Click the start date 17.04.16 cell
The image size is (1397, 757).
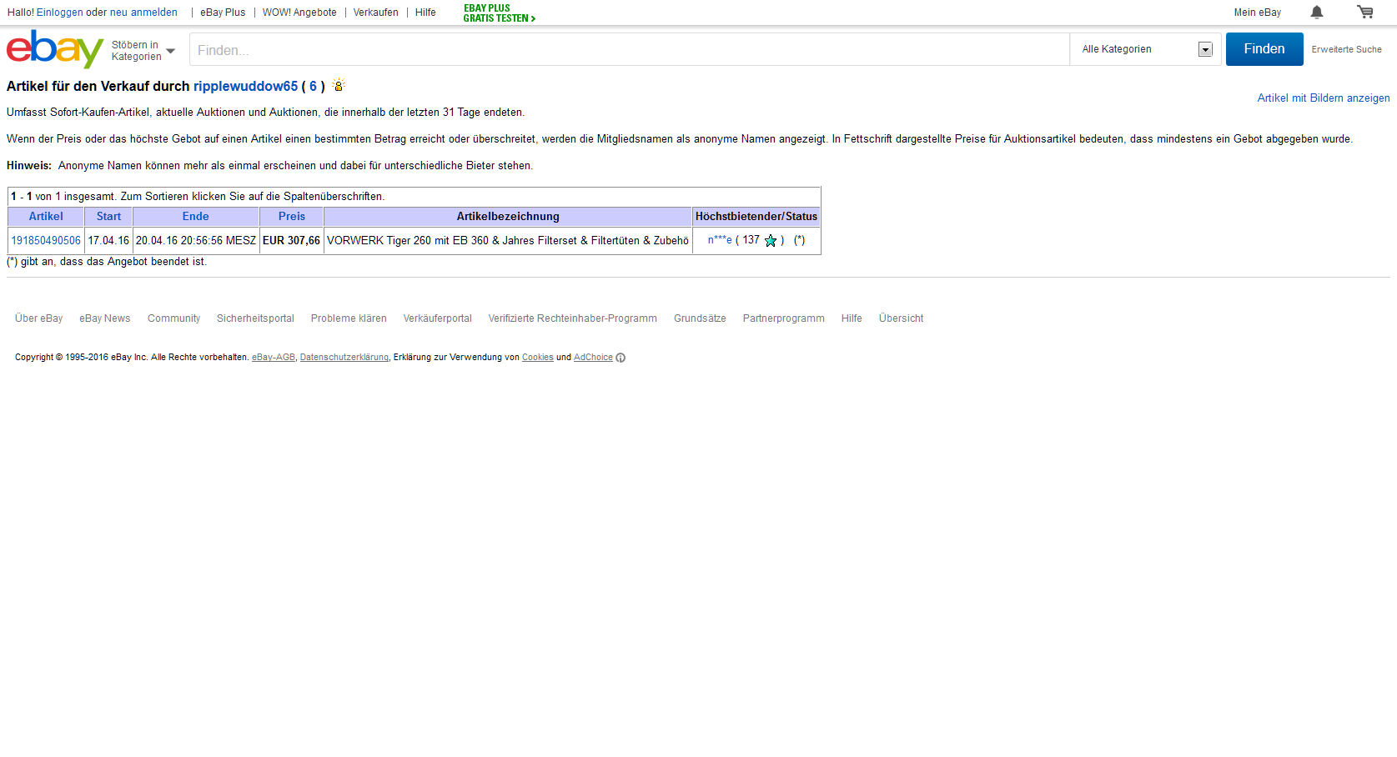tap(108, 240)
